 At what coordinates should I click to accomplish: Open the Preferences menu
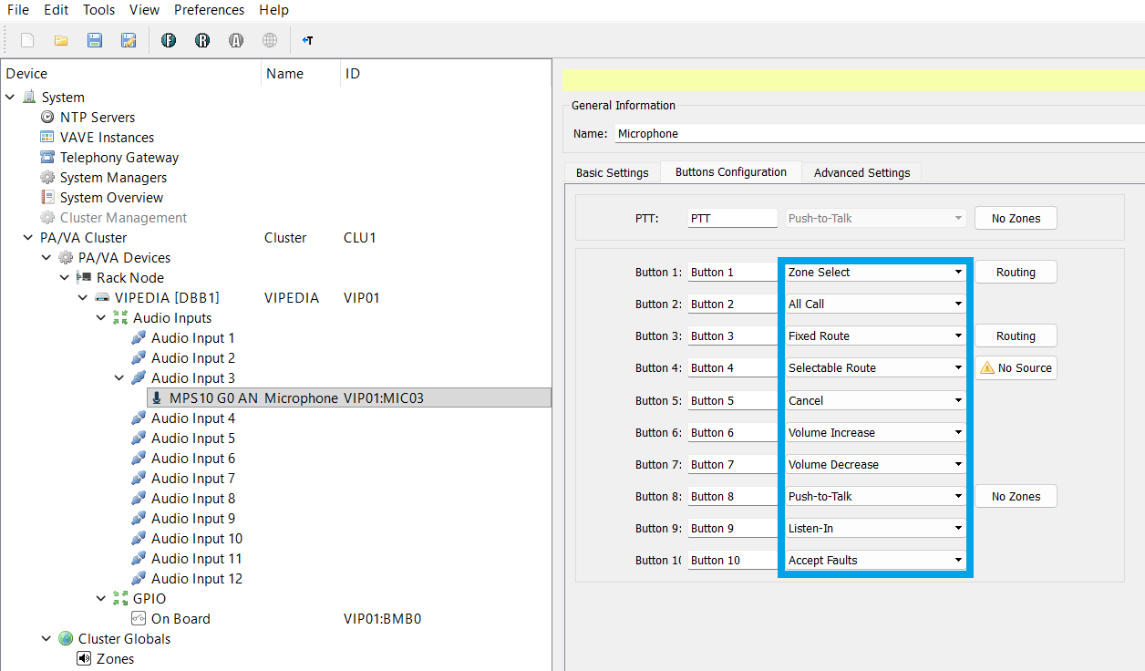(209, 10)
